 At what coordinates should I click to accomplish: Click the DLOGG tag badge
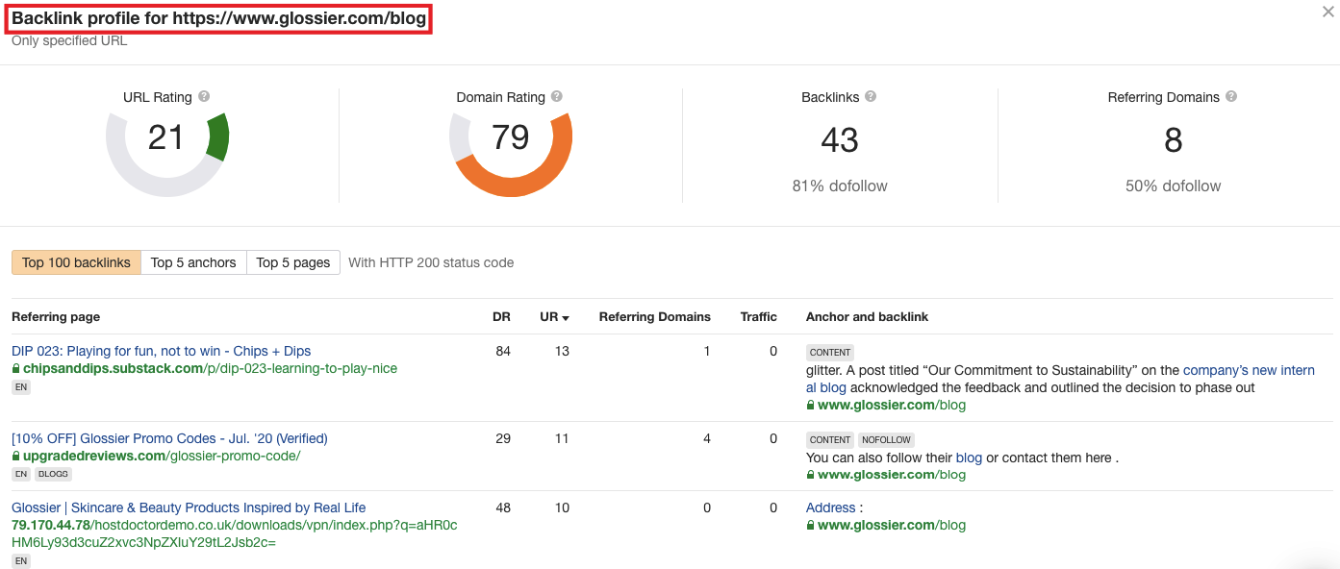click(54, 474)
